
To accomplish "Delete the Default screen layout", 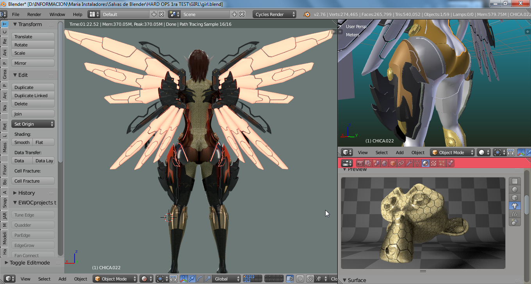I will pyautogui.click(x=162, y=14).
